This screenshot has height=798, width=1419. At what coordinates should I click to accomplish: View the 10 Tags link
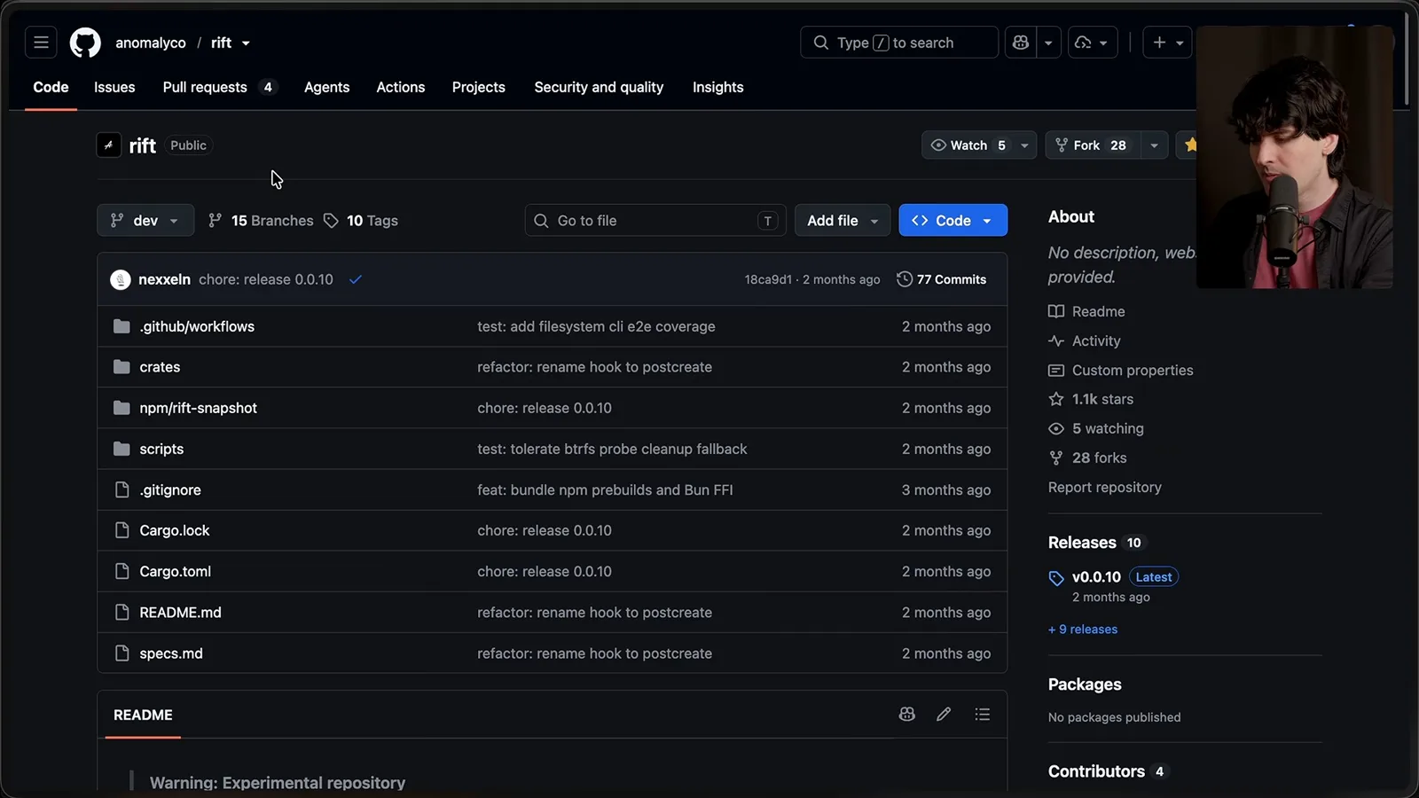361,221
